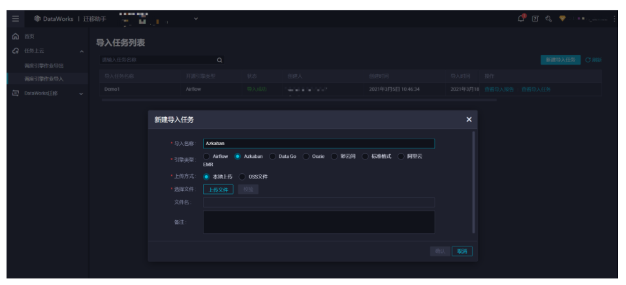Click the Airflow cell in Demo1 row

(x=193, y=90)
